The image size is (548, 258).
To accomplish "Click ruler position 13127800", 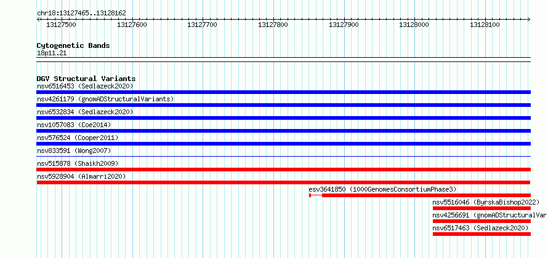I will click(x=273, y=25).
